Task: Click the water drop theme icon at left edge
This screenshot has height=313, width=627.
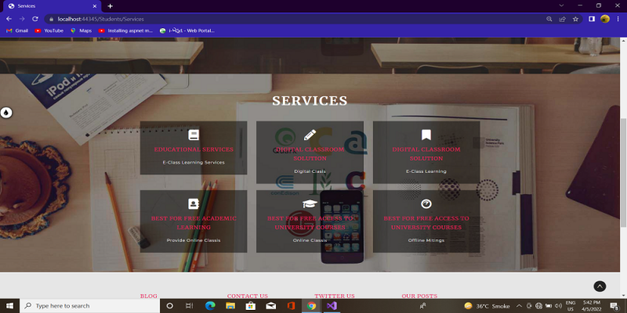Action: [x=6, y=113]
